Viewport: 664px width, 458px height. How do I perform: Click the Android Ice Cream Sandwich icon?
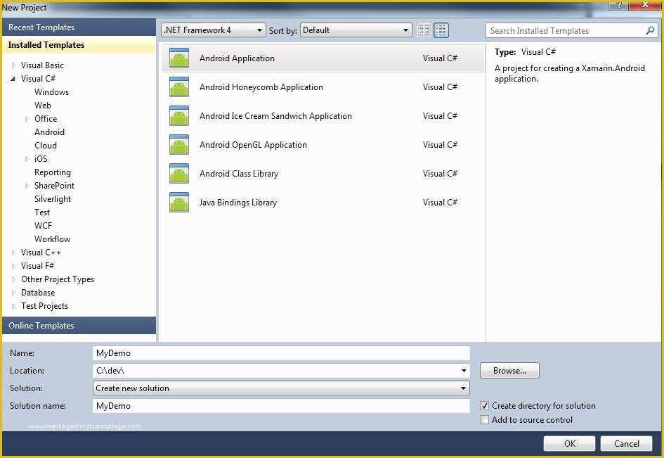[179, 116]
